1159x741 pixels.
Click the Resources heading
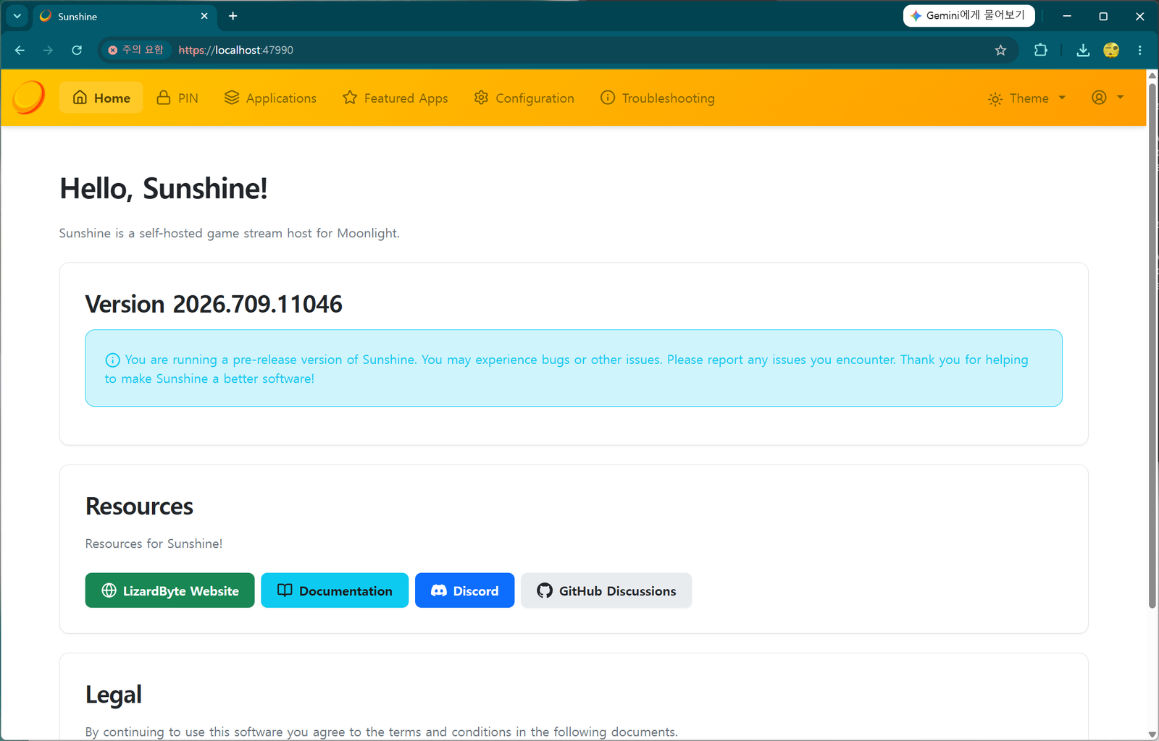click(x=139, y=507)
